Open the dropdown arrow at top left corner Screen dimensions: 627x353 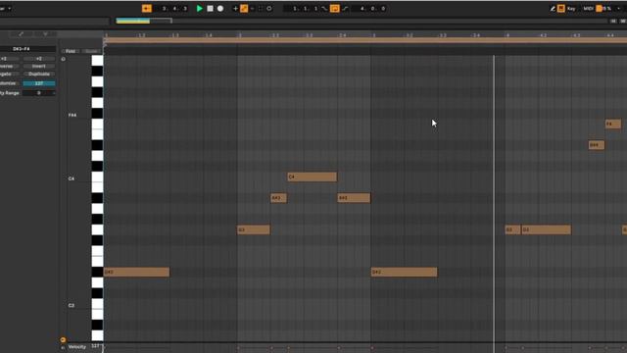pos(9,9)
